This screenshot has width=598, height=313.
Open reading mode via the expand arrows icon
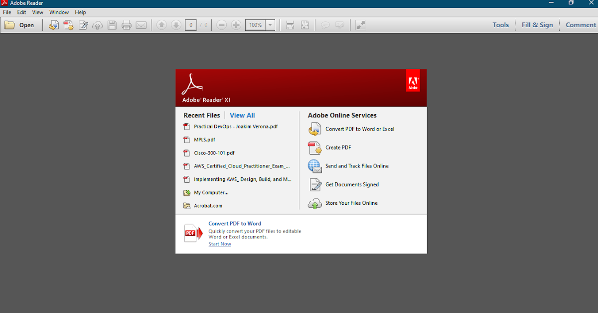361,25
